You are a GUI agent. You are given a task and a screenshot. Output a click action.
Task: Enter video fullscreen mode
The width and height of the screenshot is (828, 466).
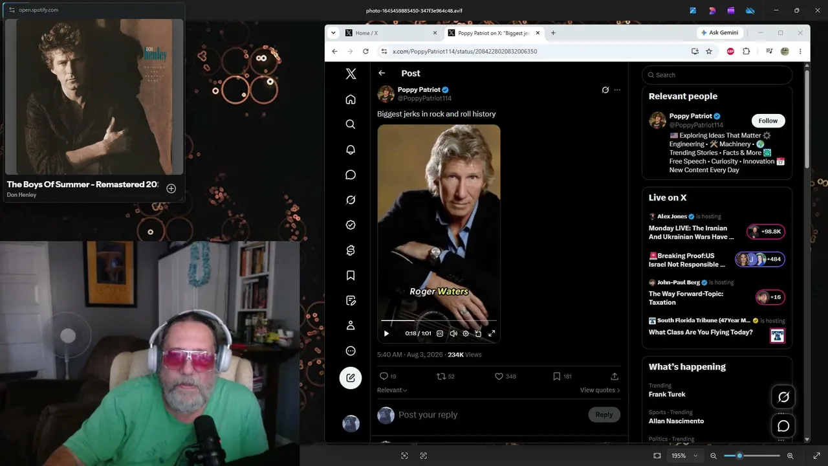point(492,333)
